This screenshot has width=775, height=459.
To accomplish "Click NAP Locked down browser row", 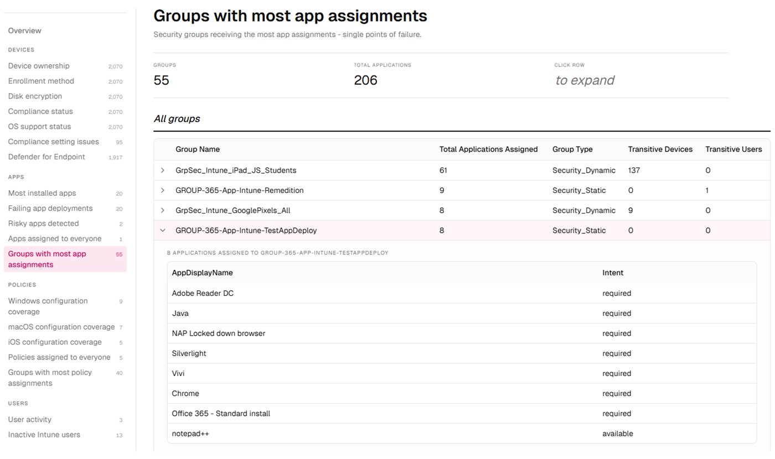I will pyautogui.click(x=462, y=333).
